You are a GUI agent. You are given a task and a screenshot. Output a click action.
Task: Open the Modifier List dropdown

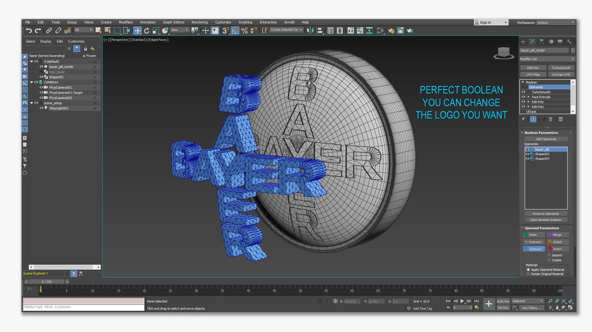[547, 59]
